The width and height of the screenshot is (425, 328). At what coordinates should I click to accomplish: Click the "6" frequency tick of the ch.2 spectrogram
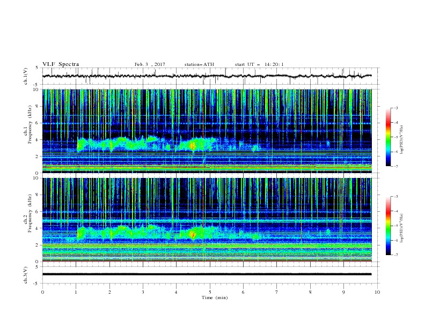38,211
